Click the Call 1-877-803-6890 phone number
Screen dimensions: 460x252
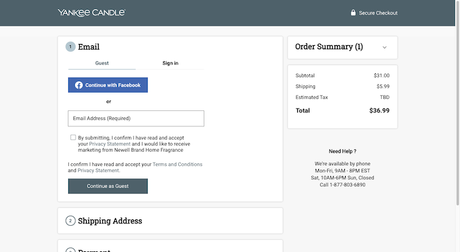(x=342, y=185)
